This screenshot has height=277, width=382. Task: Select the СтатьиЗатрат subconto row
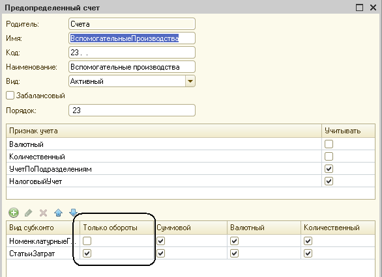190,254
